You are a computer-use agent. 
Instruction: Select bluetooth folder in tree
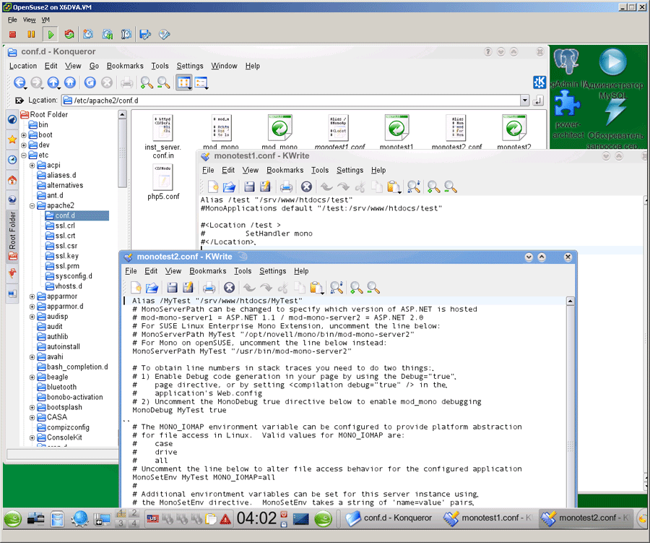click(57, 387)
